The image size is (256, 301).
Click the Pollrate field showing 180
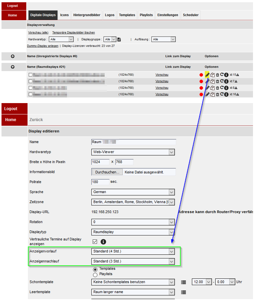[x=100, y=182]
